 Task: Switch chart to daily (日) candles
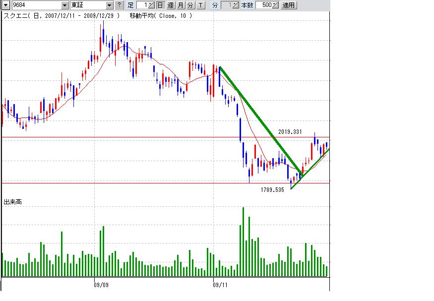(x=160, y=5)
